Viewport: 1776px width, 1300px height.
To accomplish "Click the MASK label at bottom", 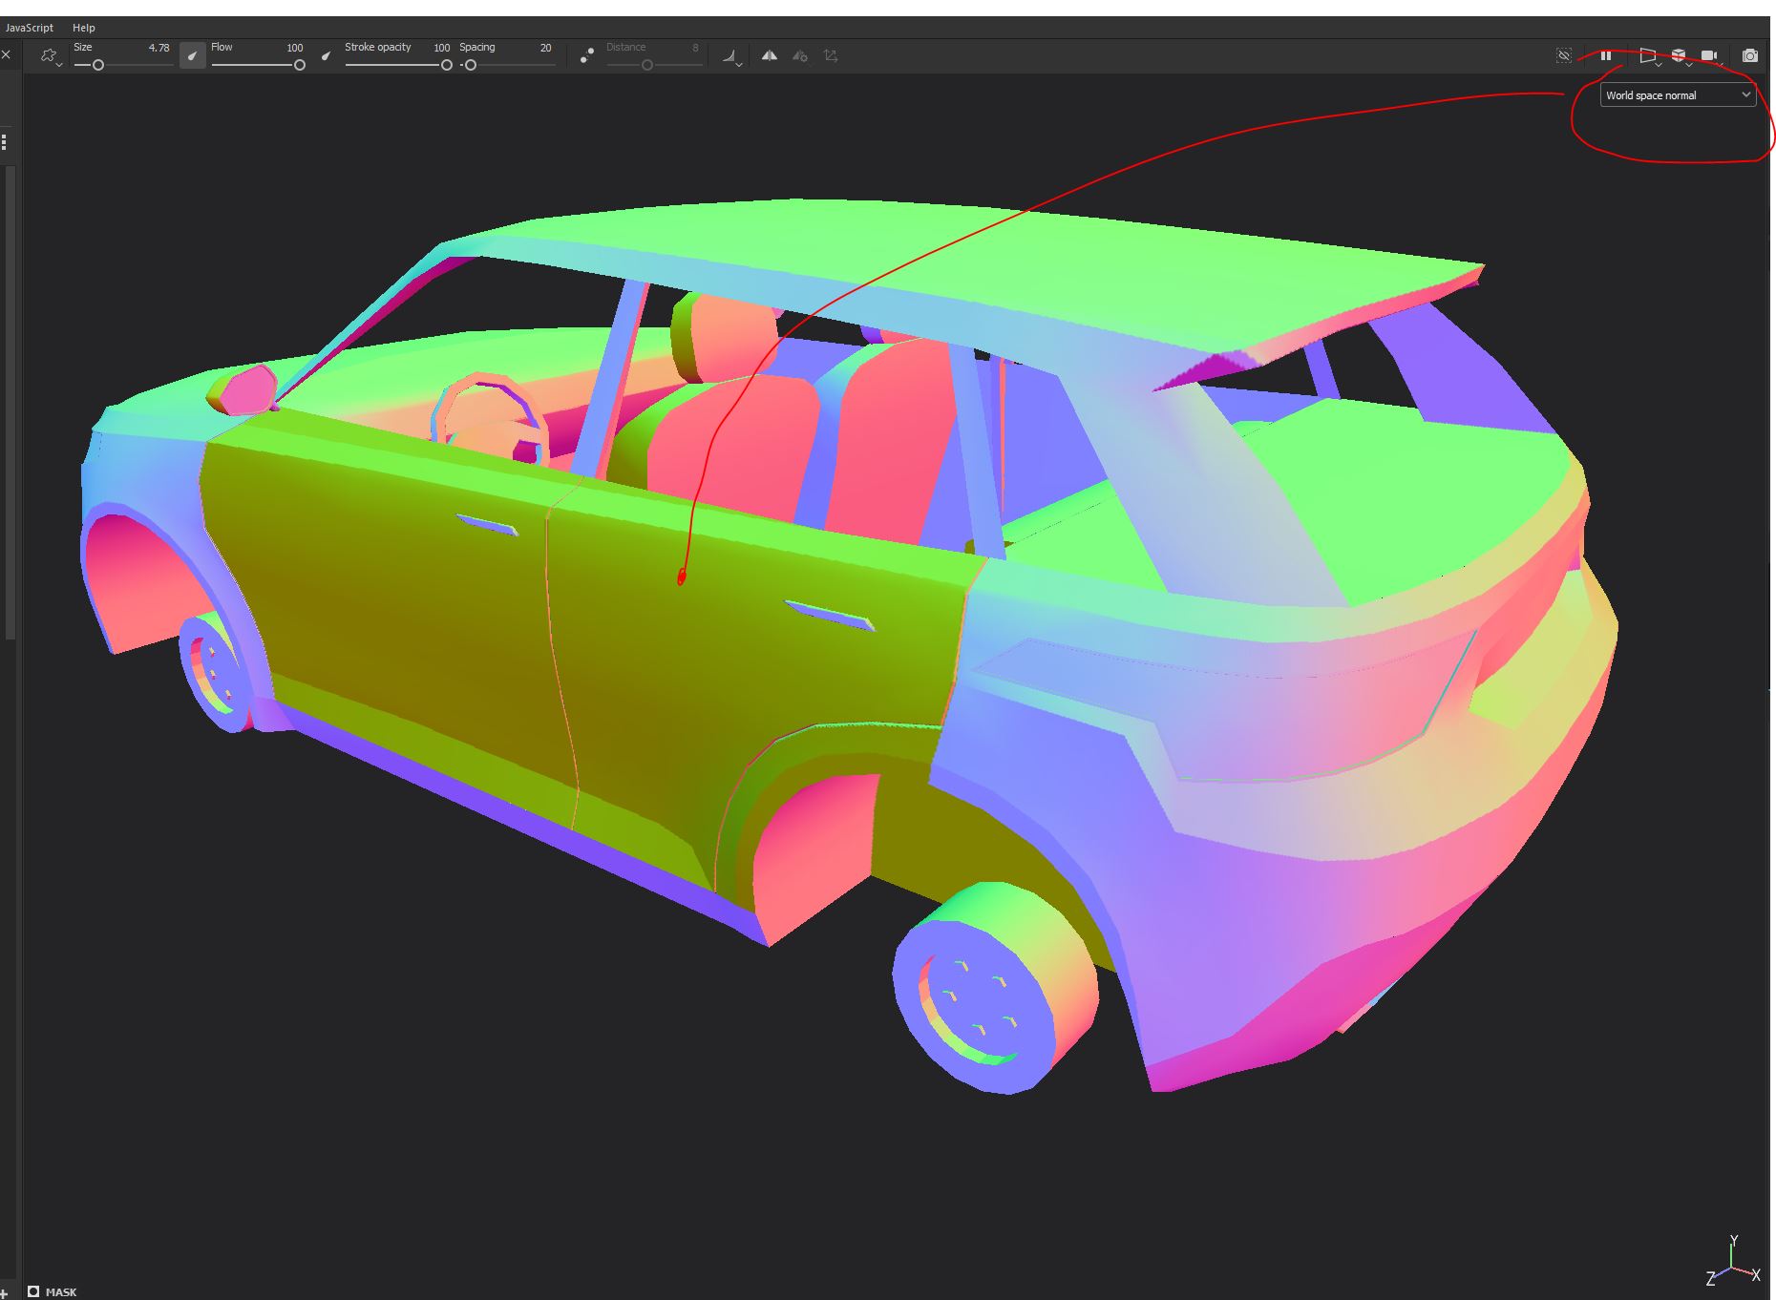I will [60, 1290].
